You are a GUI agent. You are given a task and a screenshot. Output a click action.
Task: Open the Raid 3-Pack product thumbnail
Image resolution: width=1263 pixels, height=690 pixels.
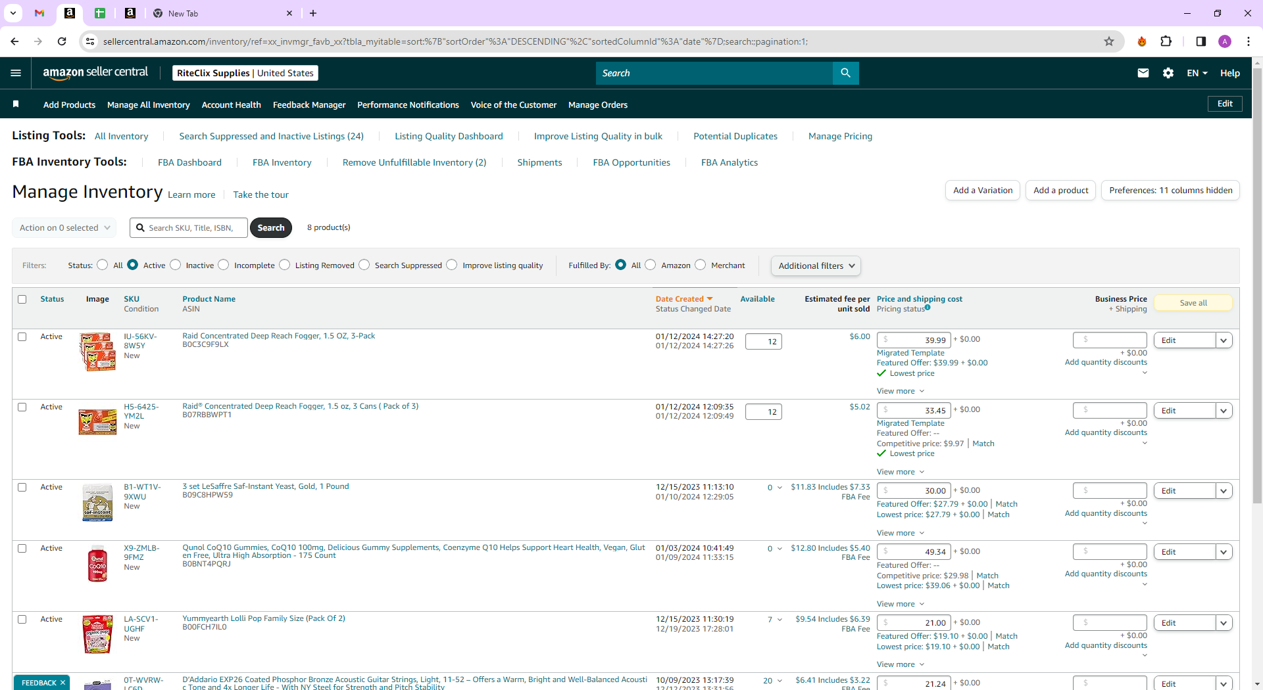97,352
